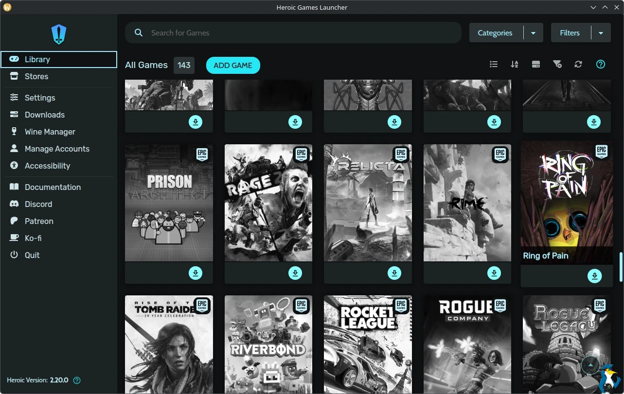Image resolution: width=624 pixels, height=394 pixels.
Task: Toggle alphabetical A-Z sort order
Action: point(515,65)
